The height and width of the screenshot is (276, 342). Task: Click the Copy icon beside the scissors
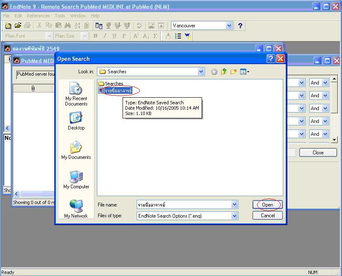49,26
